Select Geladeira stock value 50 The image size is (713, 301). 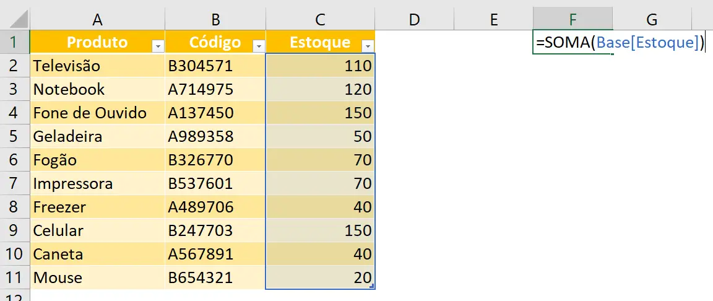[x=320, y=136]
